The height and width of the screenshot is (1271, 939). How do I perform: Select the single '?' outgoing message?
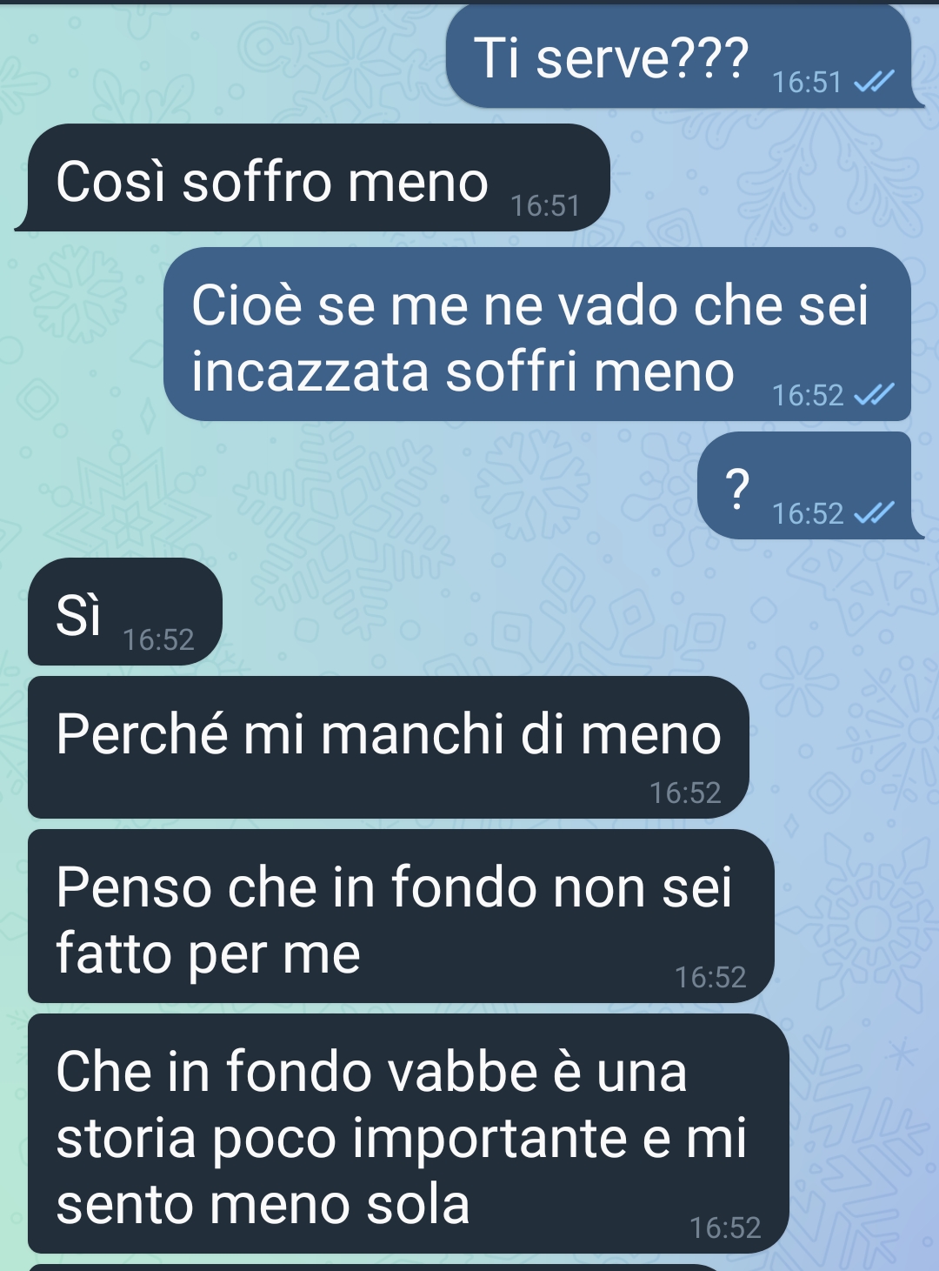[807, 485]
